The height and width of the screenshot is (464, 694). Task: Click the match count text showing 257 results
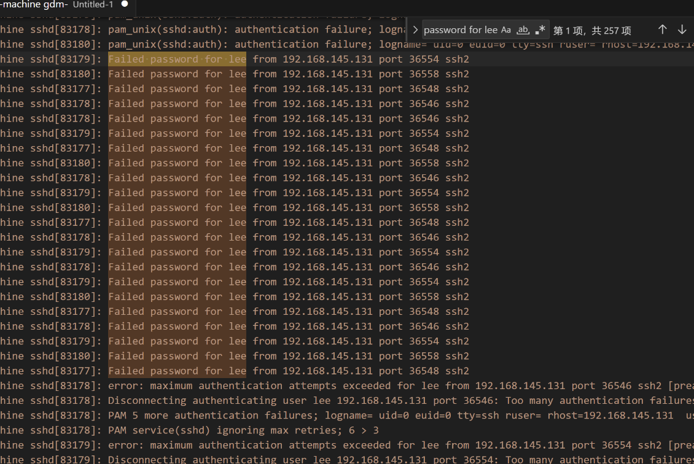click(592, 30)
